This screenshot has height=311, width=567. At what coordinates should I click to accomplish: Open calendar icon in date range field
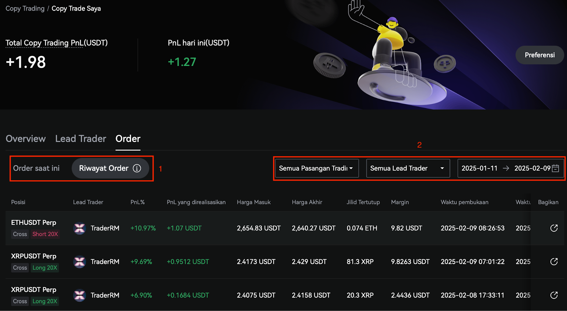pos(556,168)
